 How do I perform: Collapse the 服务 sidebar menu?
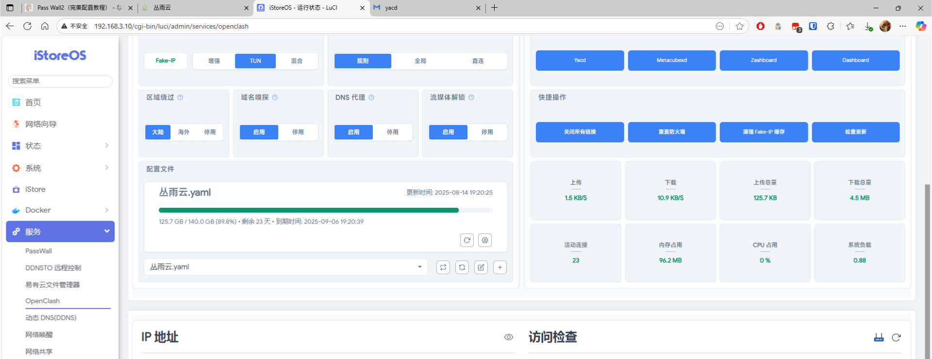point(60,232)
